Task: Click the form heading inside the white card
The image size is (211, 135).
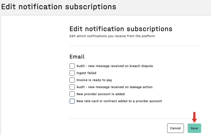Action: point(121,29)
